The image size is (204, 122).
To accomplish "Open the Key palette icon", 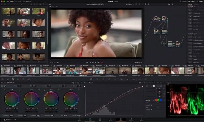I will coord(134,79).
